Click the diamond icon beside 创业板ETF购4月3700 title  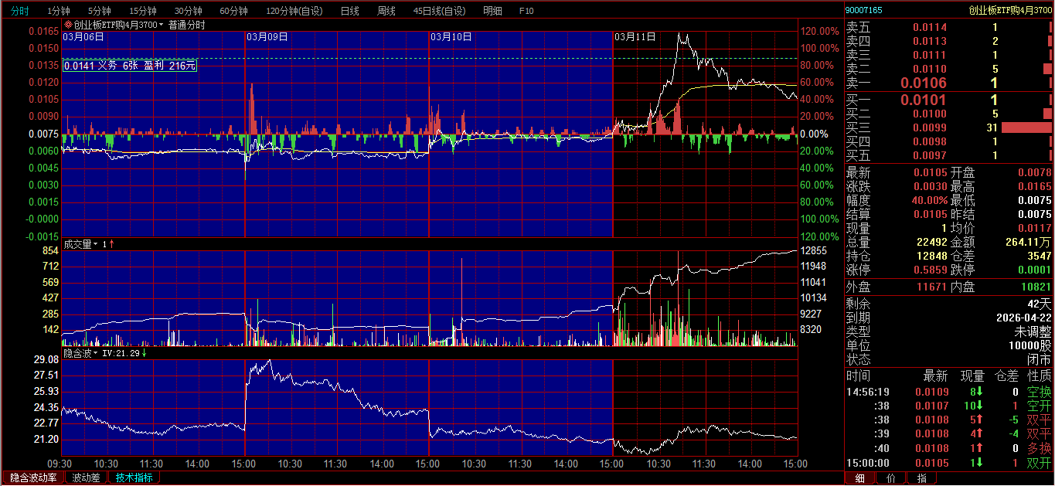click(68, 25)
